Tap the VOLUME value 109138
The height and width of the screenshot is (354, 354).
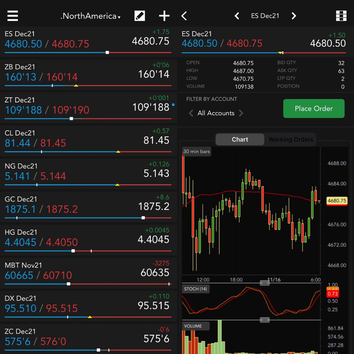(x=244, y=87)
